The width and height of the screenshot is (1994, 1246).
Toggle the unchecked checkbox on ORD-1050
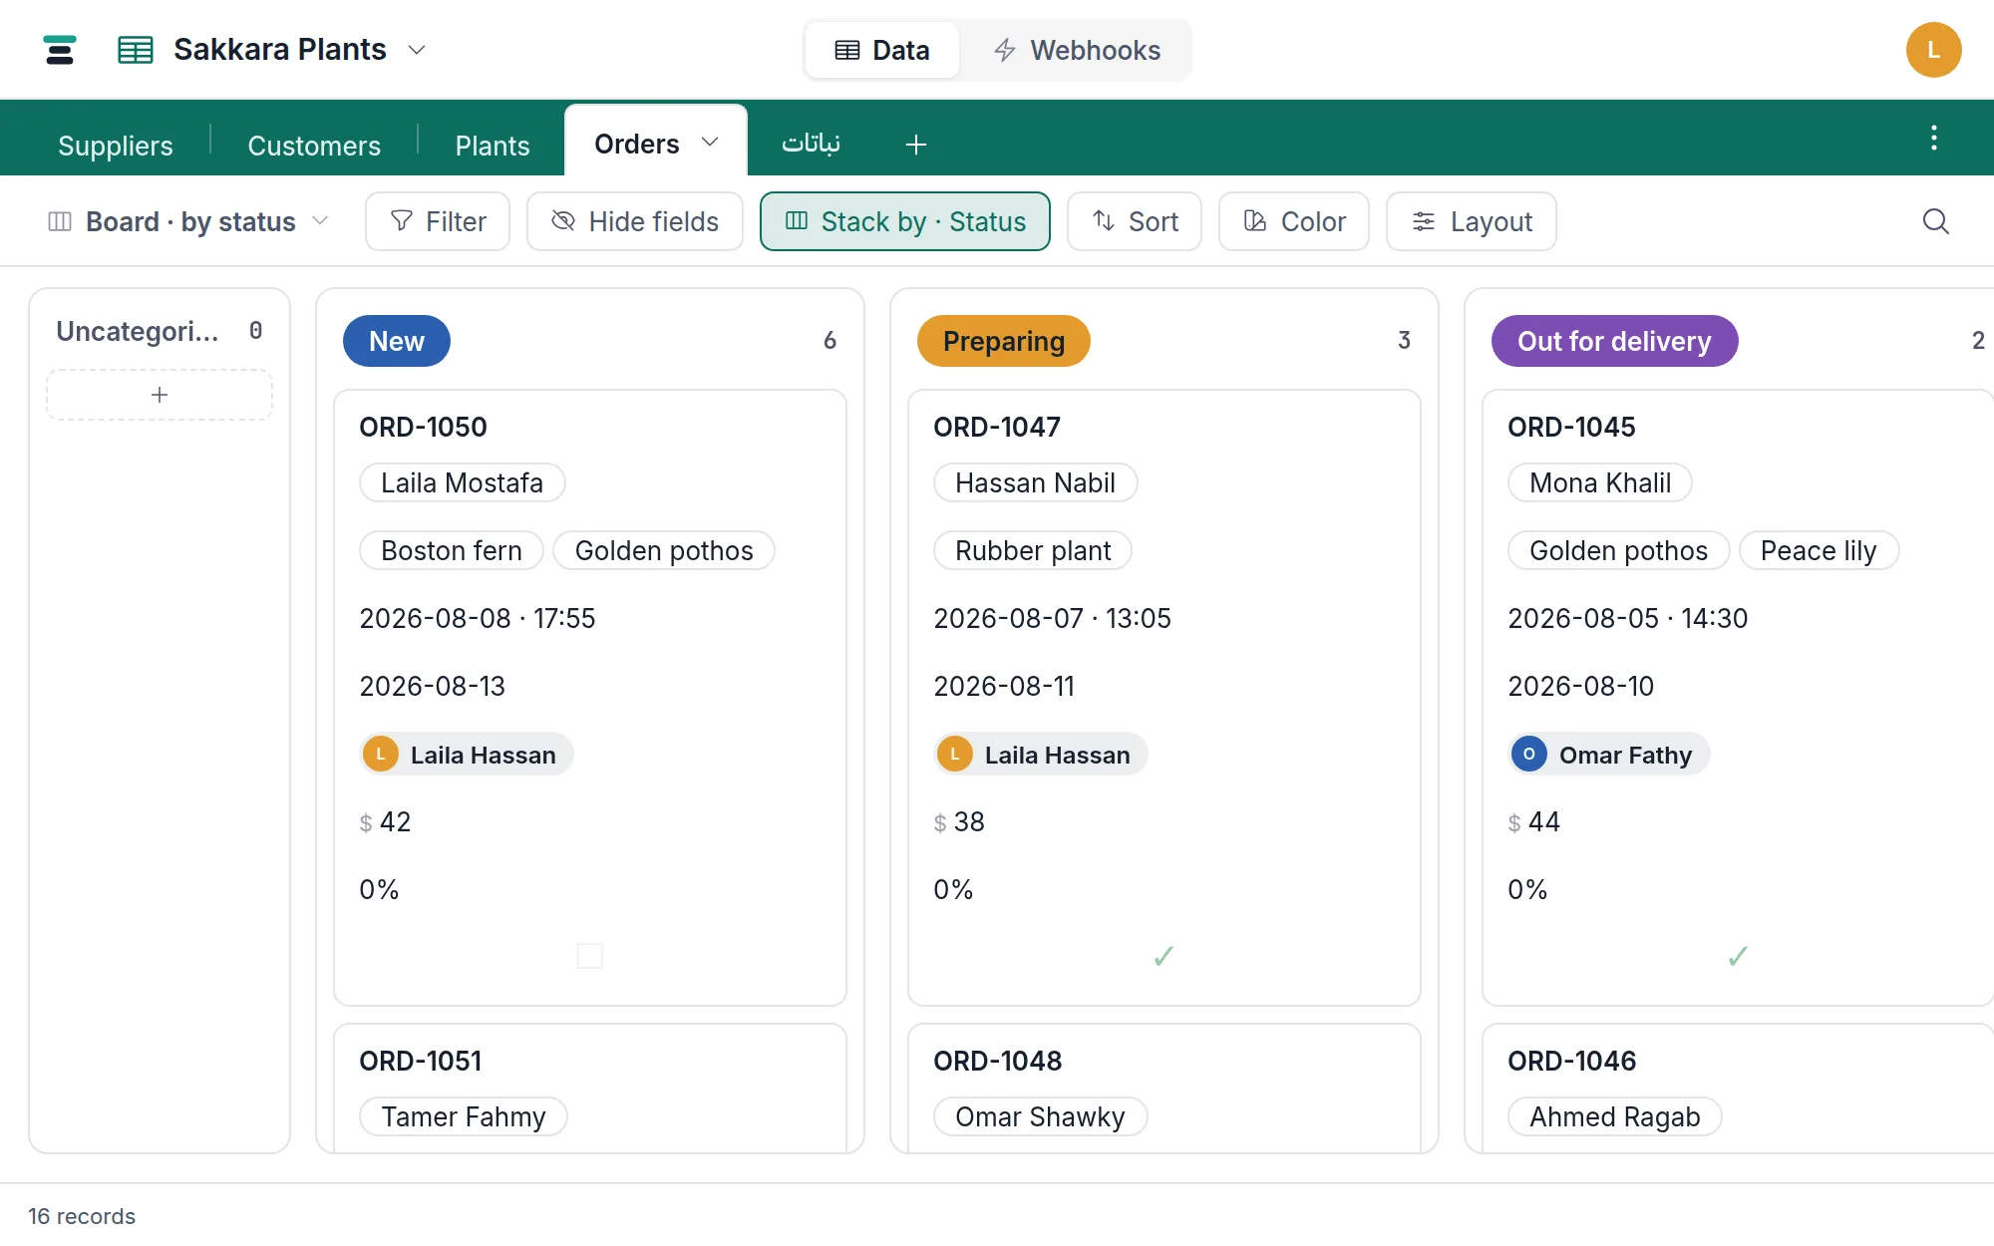click(x=590, y=956)
